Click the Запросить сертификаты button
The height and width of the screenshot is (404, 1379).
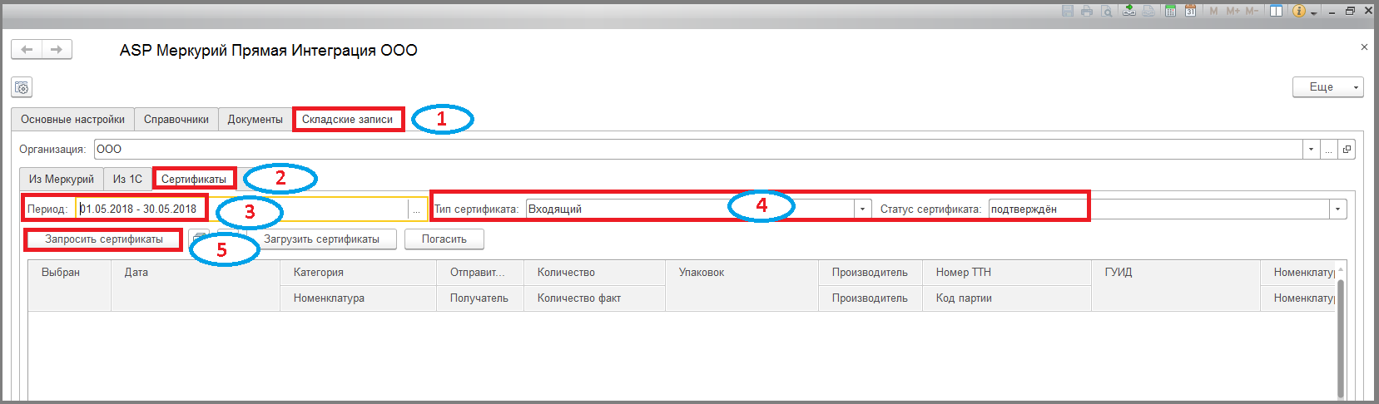[x=104, y=239]
